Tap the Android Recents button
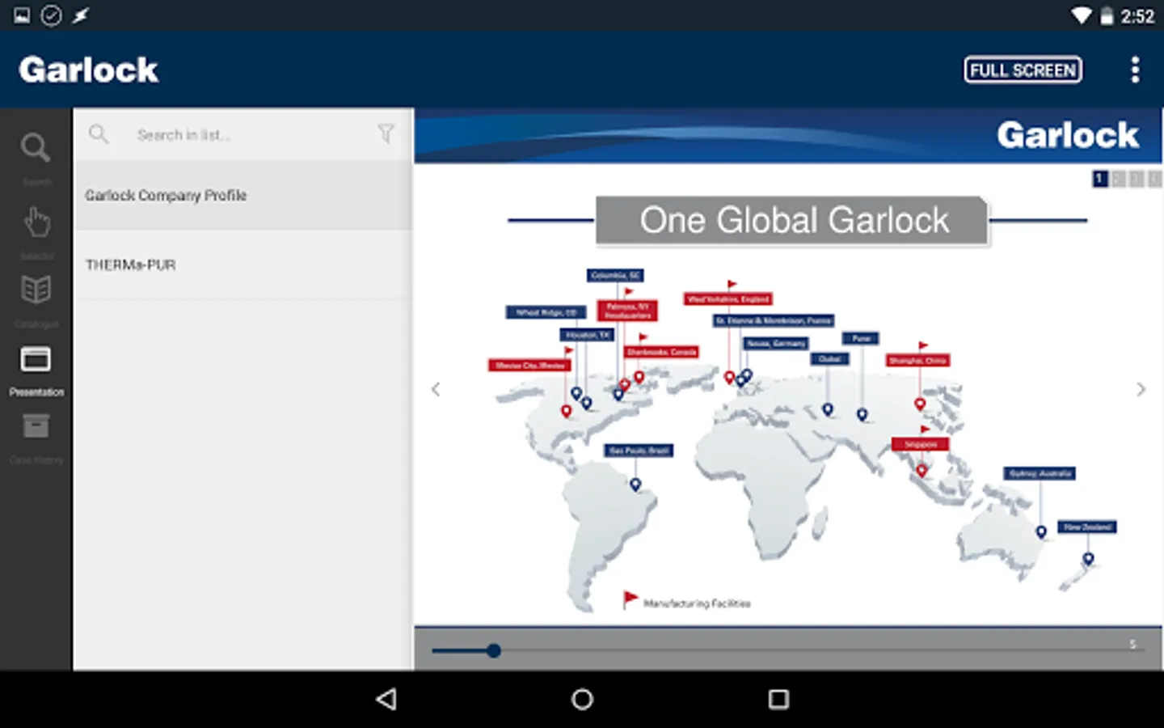The height and width of the screenshot is (728, 1164). (x=778, y=699)
